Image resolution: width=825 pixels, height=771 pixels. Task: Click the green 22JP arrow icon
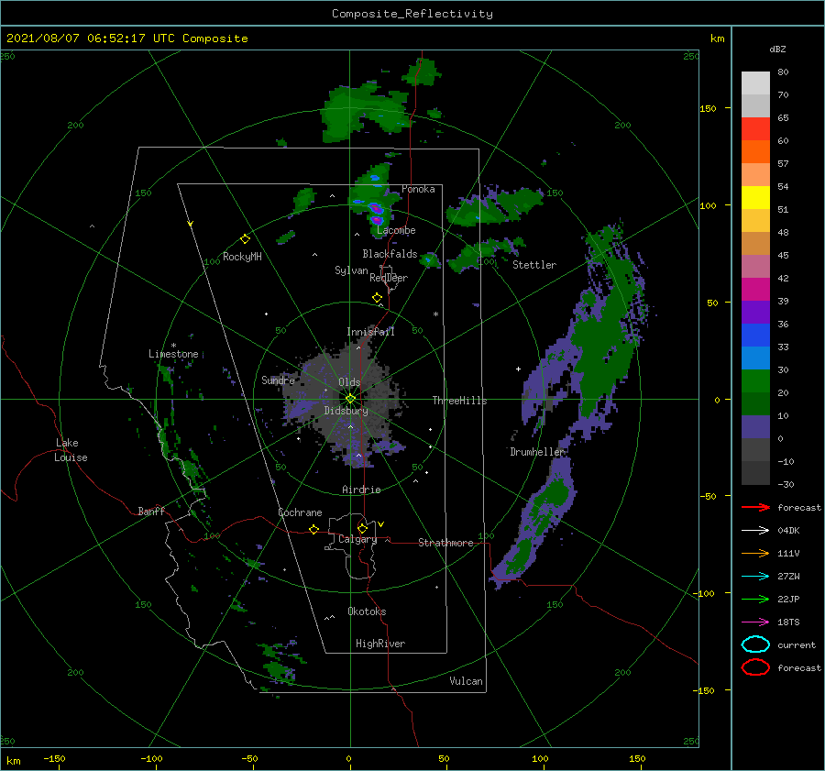point(755,599)
